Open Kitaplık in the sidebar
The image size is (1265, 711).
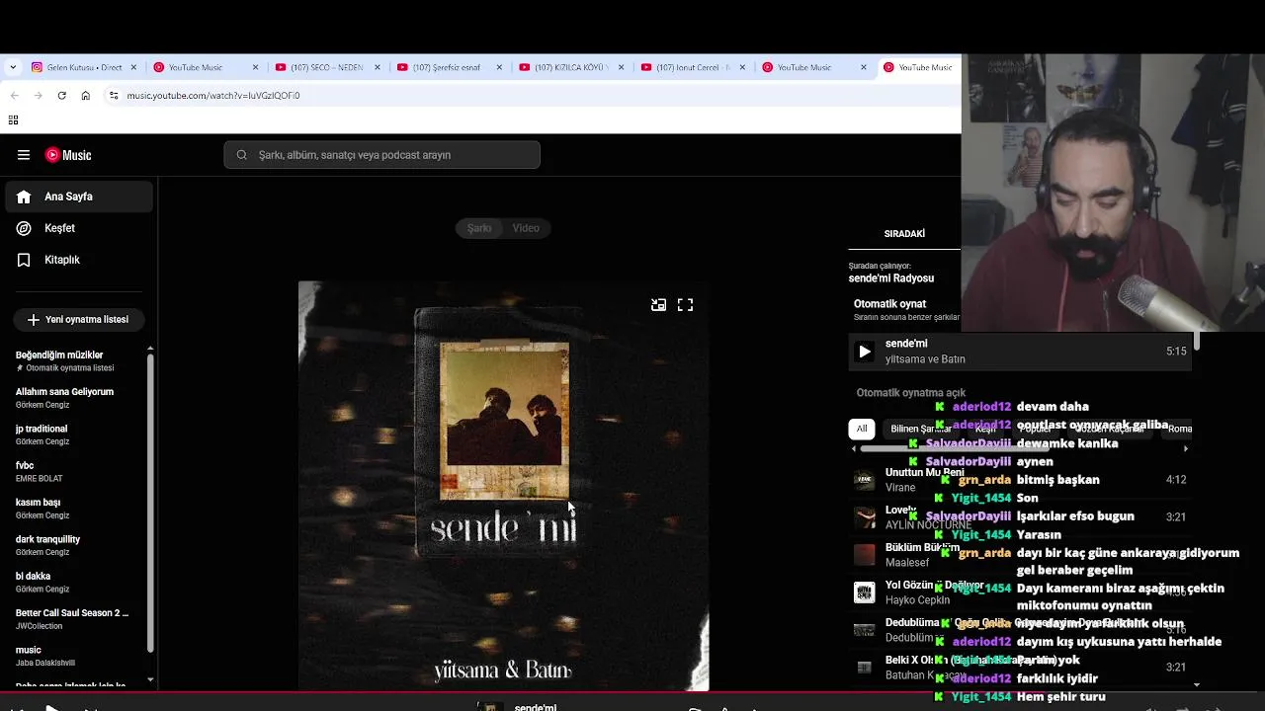[x=79, y=260]
